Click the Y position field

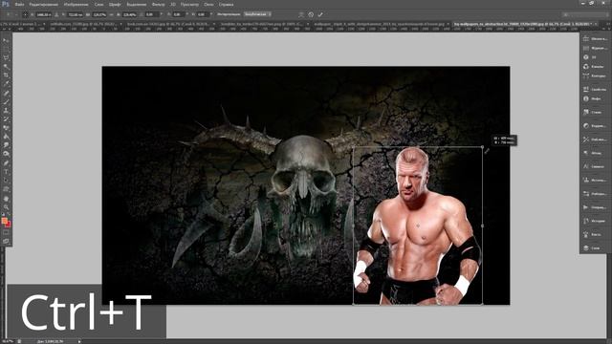point(75,14)
